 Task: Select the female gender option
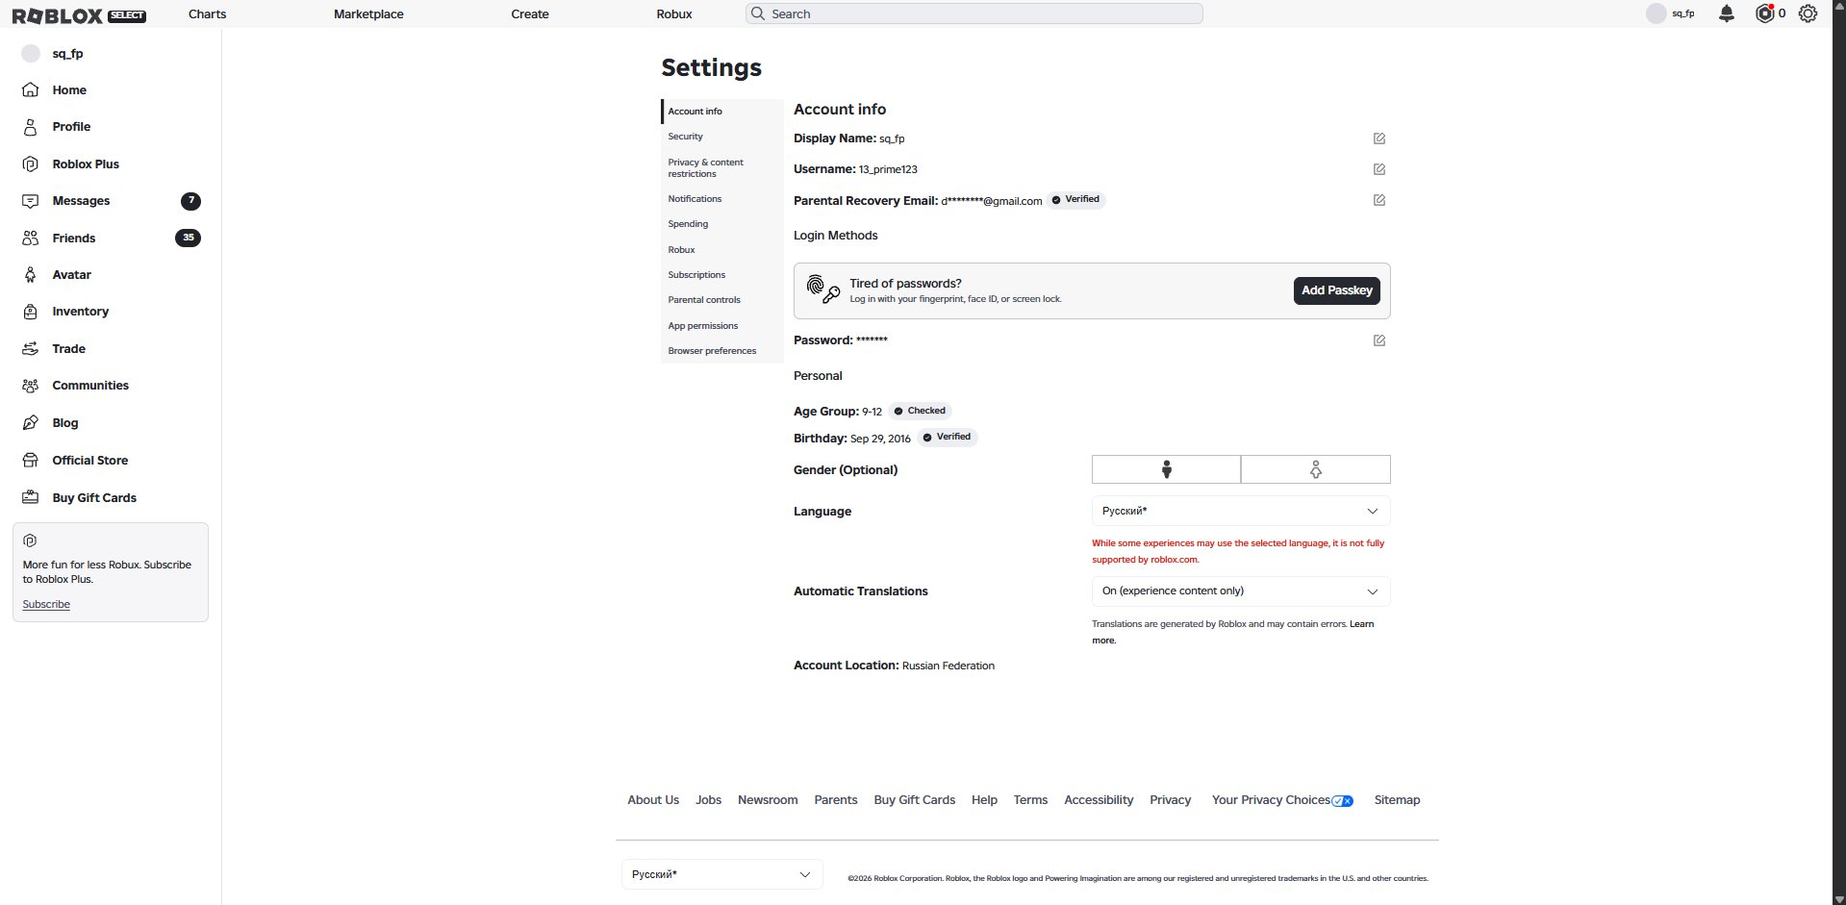tap(1316, 469)
